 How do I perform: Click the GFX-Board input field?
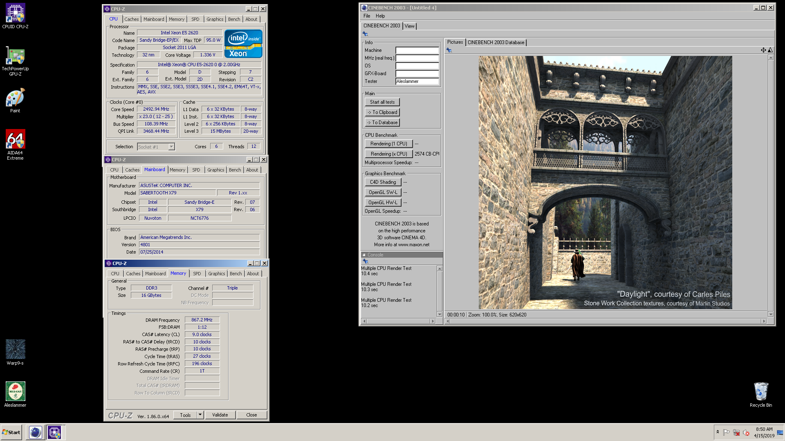click(x=417, y=73)
